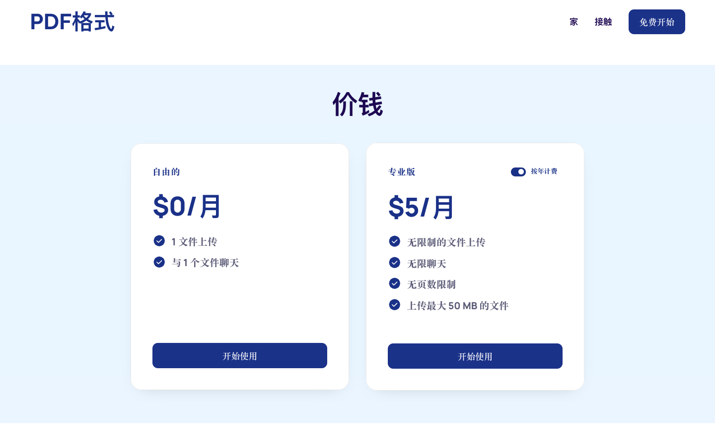This screenshot has height=446, width=715.
Task: Click the checkmark icon beside 上传最大 50 MB 的文件
Action: pyautogui.click(x=394, y=305)
